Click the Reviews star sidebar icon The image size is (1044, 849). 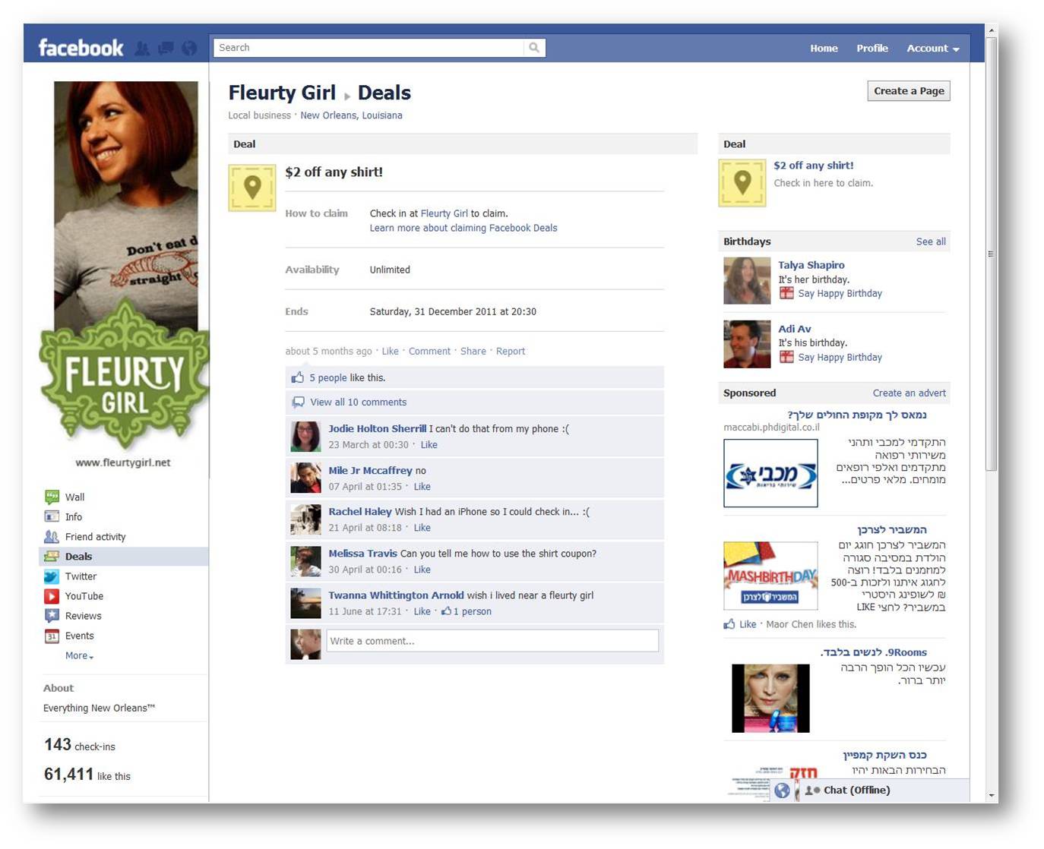click(52, 616)
